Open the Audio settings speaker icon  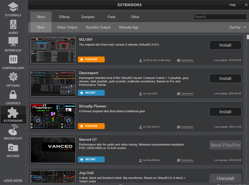click(x=13, y=25)
